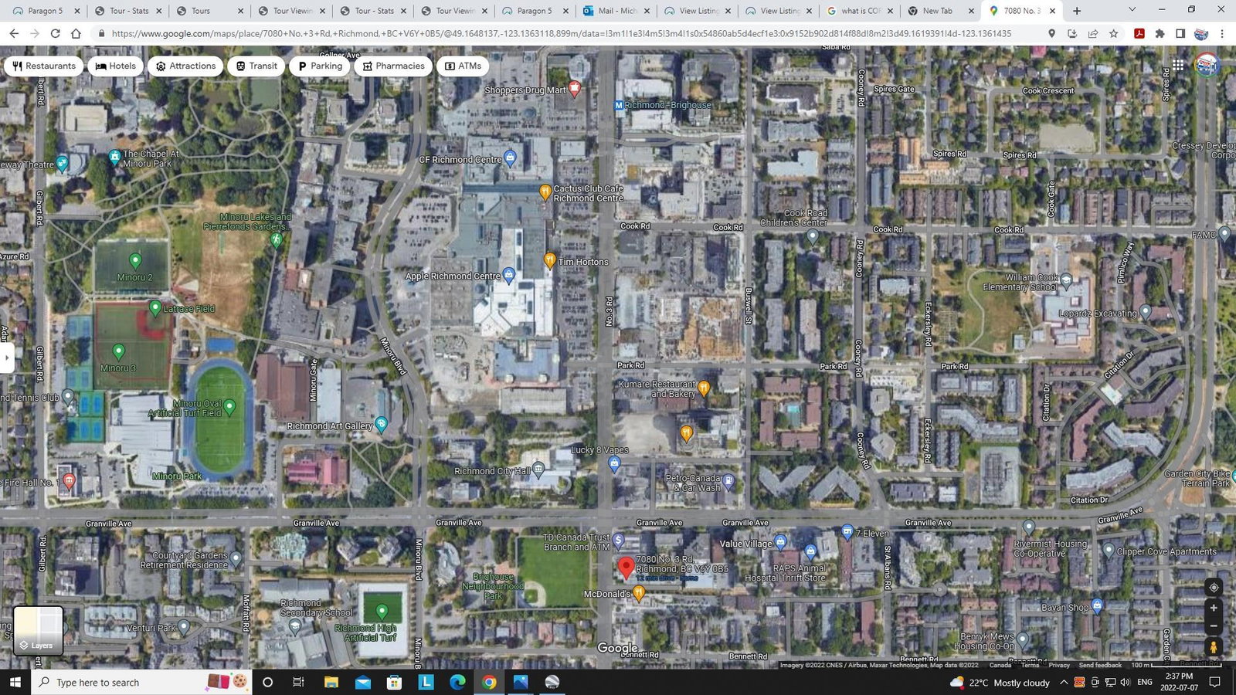Expand the tab search dropdown arrow
Screen dimensions: 1236x695
tap(1132, 10)
